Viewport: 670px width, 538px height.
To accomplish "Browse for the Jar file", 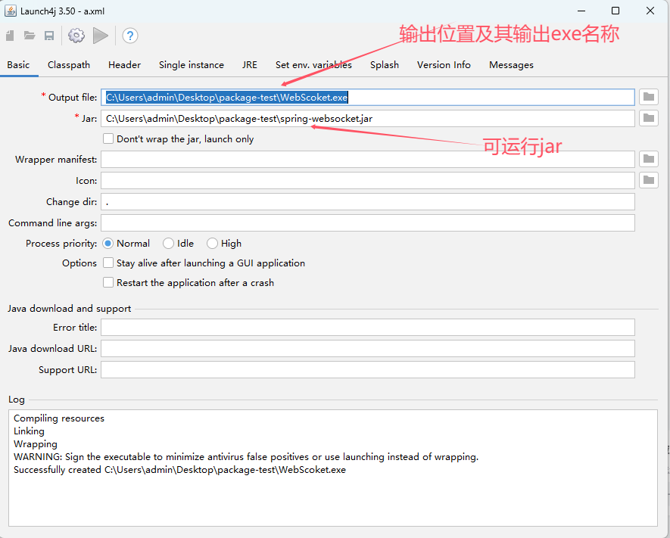I will 649,118.
